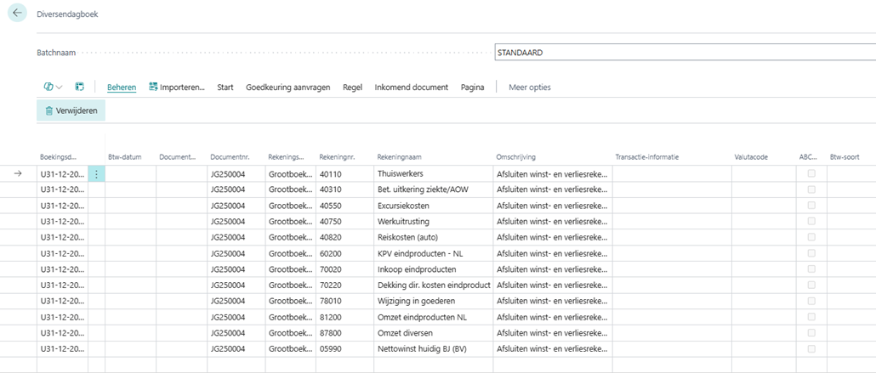The height and width of the screenshot is (373, 876).
Task: Click the back arrow button
Action: pyautogui.click(x=18, y=14)
